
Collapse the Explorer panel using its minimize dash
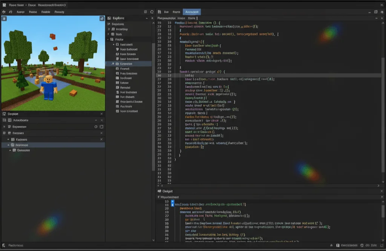(x=147, y=18)
